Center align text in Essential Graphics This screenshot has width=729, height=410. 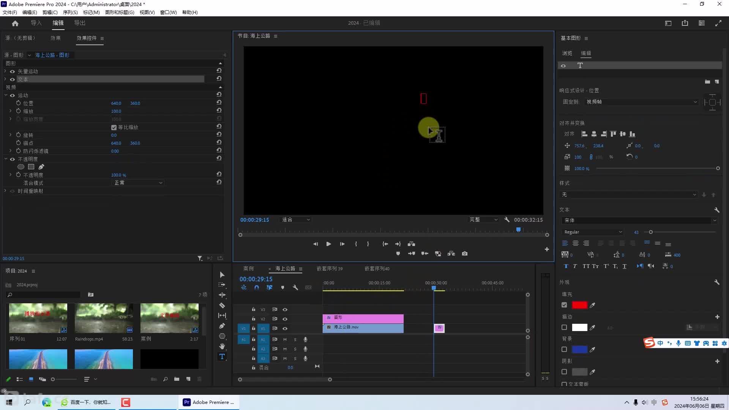point(576,243)
